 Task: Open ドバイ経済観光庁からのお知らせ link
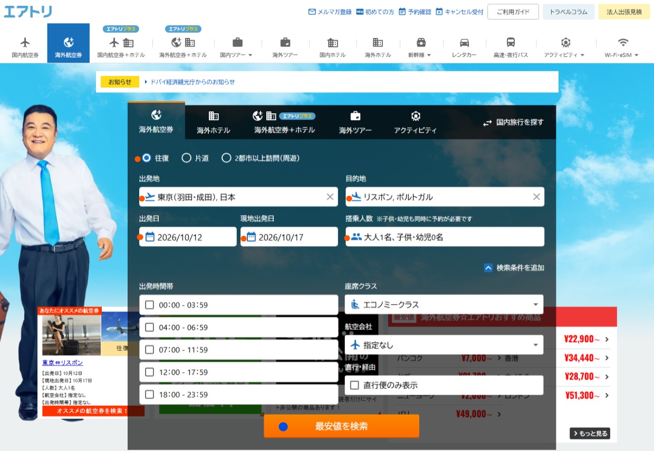193,82
